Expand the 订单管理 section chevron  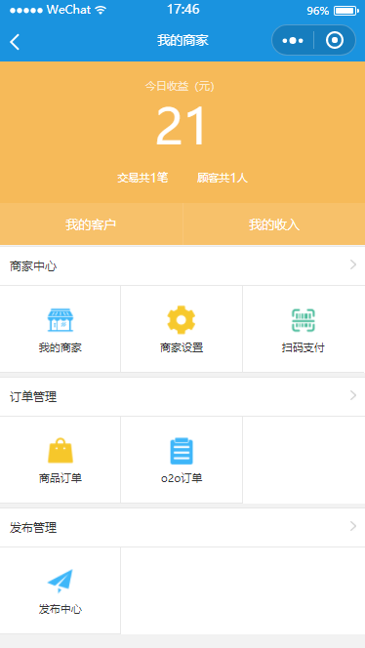click(353, 395)
